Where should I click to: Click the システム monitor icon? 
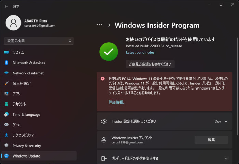pyautogui.click(x=6, y=52)
